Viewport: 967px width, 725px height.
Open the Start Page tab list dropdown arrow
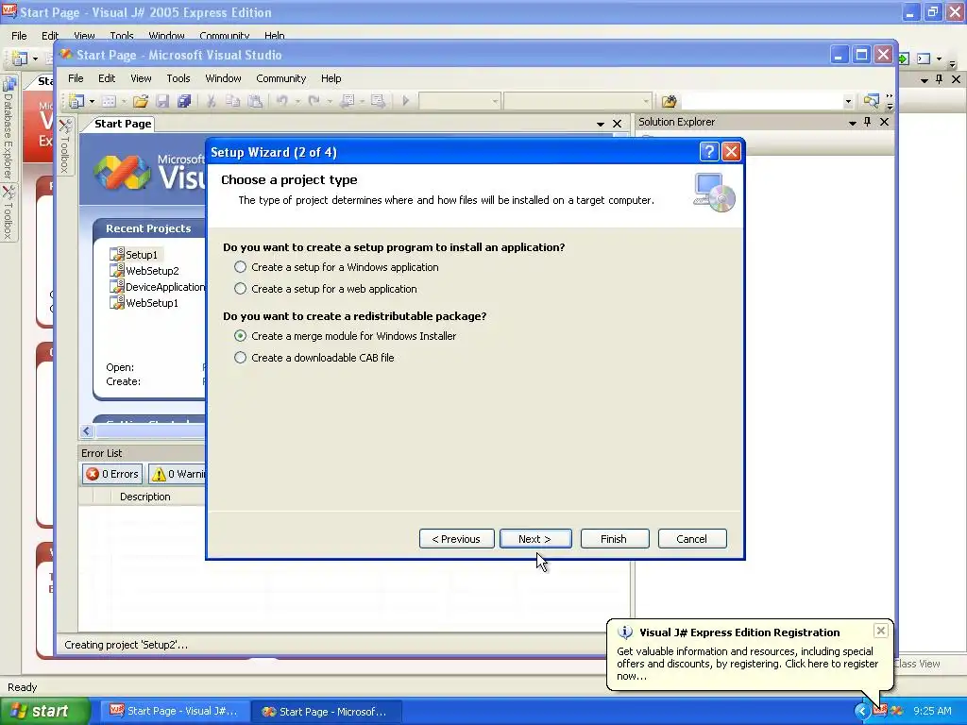pyautogui.click(x=600, y=124)
